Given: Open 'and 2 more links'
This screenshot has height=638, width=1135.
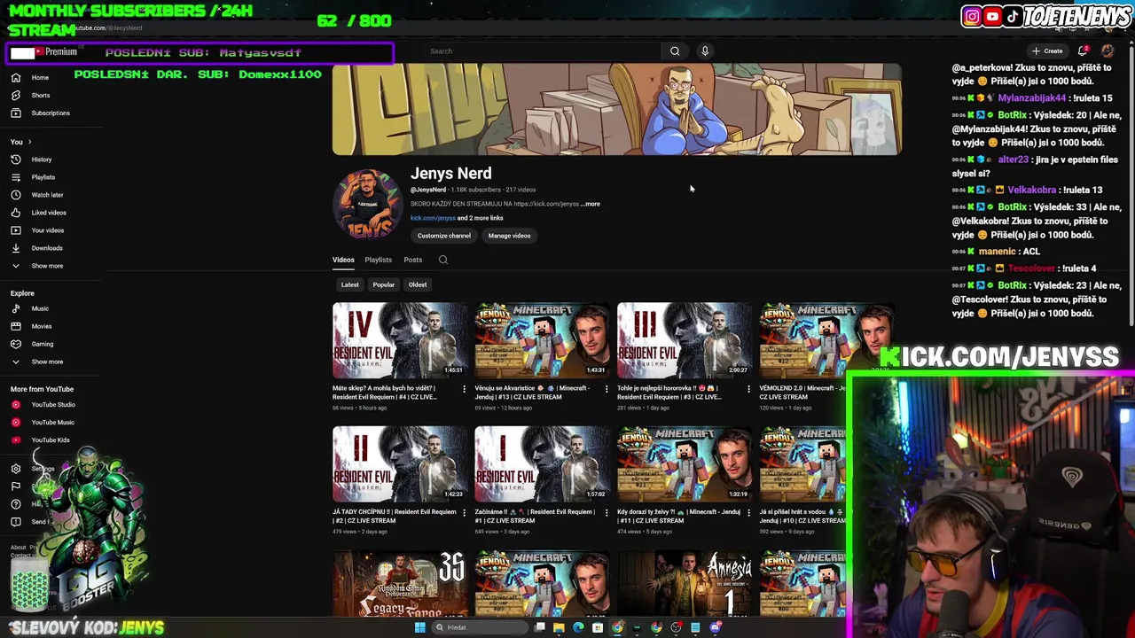Looking at the screenshot, I should pos(480,218).
